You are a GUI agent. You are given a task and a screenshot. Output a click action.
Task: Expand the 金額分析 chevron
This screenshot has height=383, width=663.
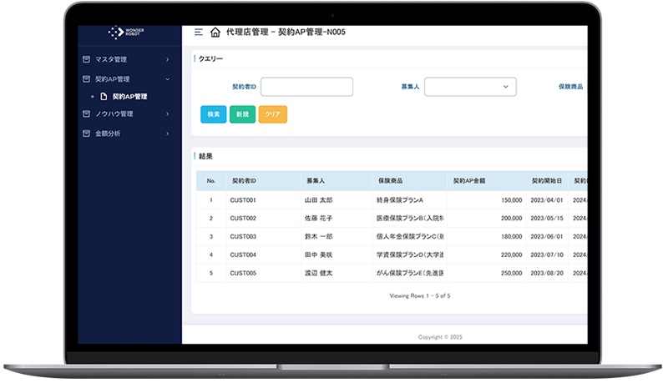tap(168, 134)
